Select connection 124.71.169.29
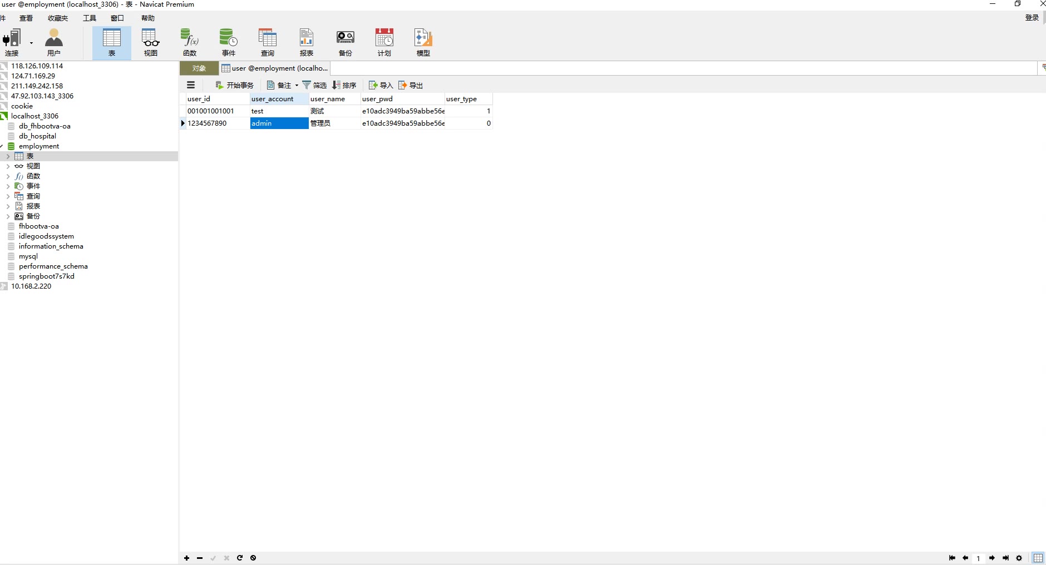This screenshot has height=565, width=1046. point(33,76)
